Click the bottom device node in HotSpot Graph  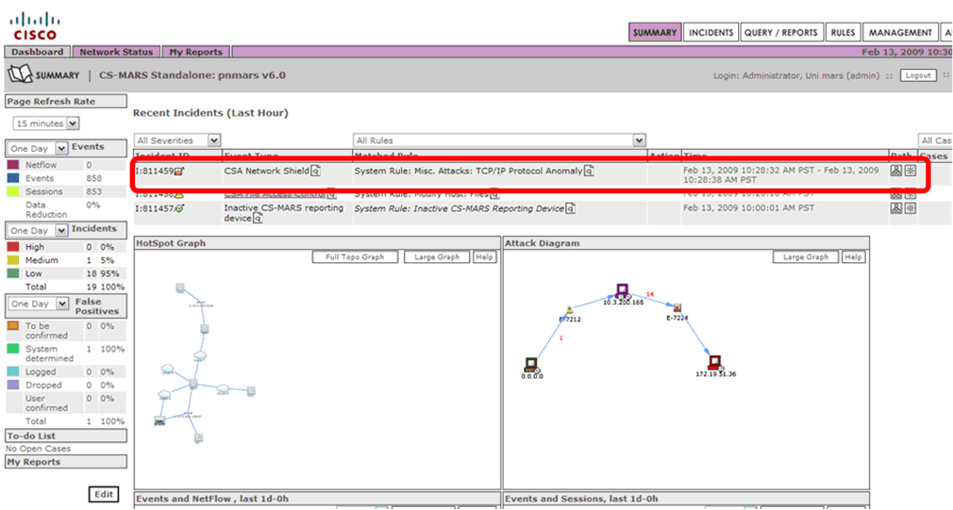click(x=198, y=437)
